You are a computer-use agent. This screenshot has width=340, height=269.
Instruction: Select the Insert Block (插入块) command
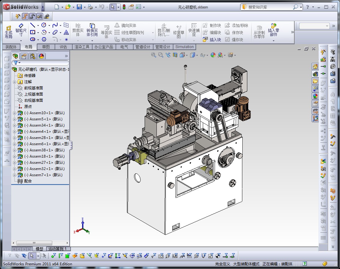[x=212, y=40]
